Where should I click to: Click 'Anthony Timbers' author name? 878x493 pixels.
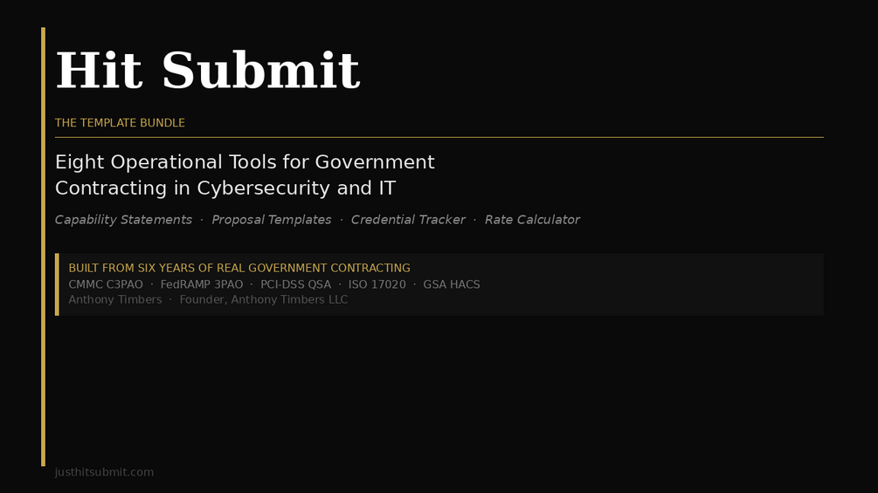(114, 299)
